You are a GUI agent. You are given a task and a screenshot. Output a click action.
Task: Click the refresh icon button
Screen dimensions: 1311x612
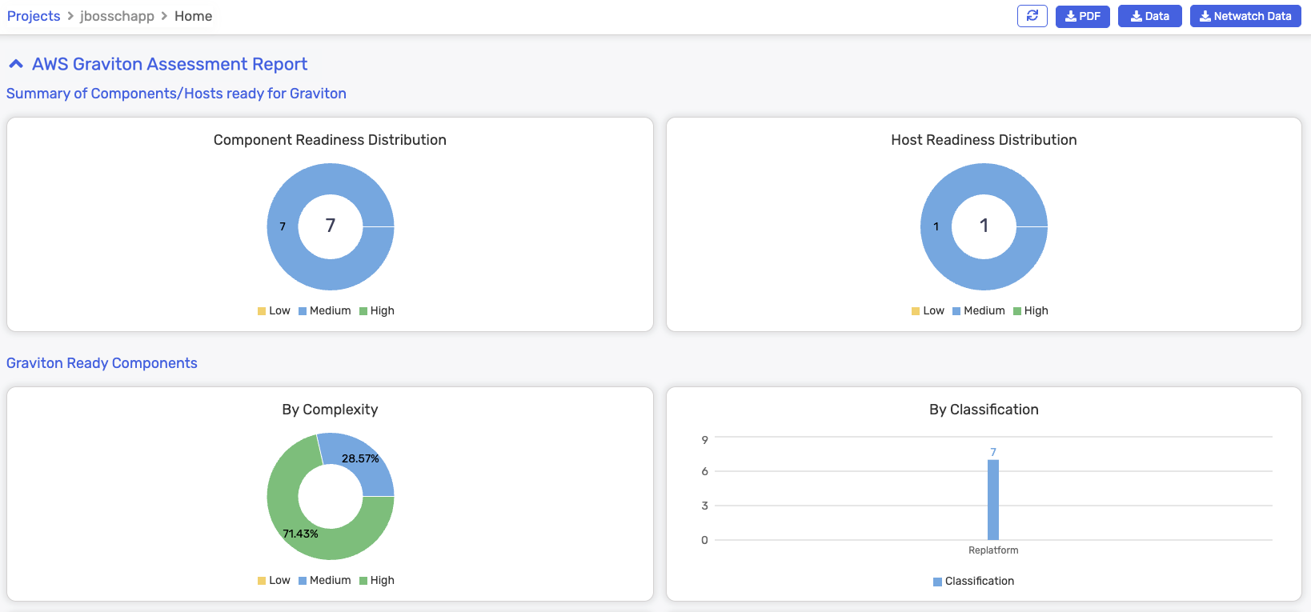click(1032, 16)
